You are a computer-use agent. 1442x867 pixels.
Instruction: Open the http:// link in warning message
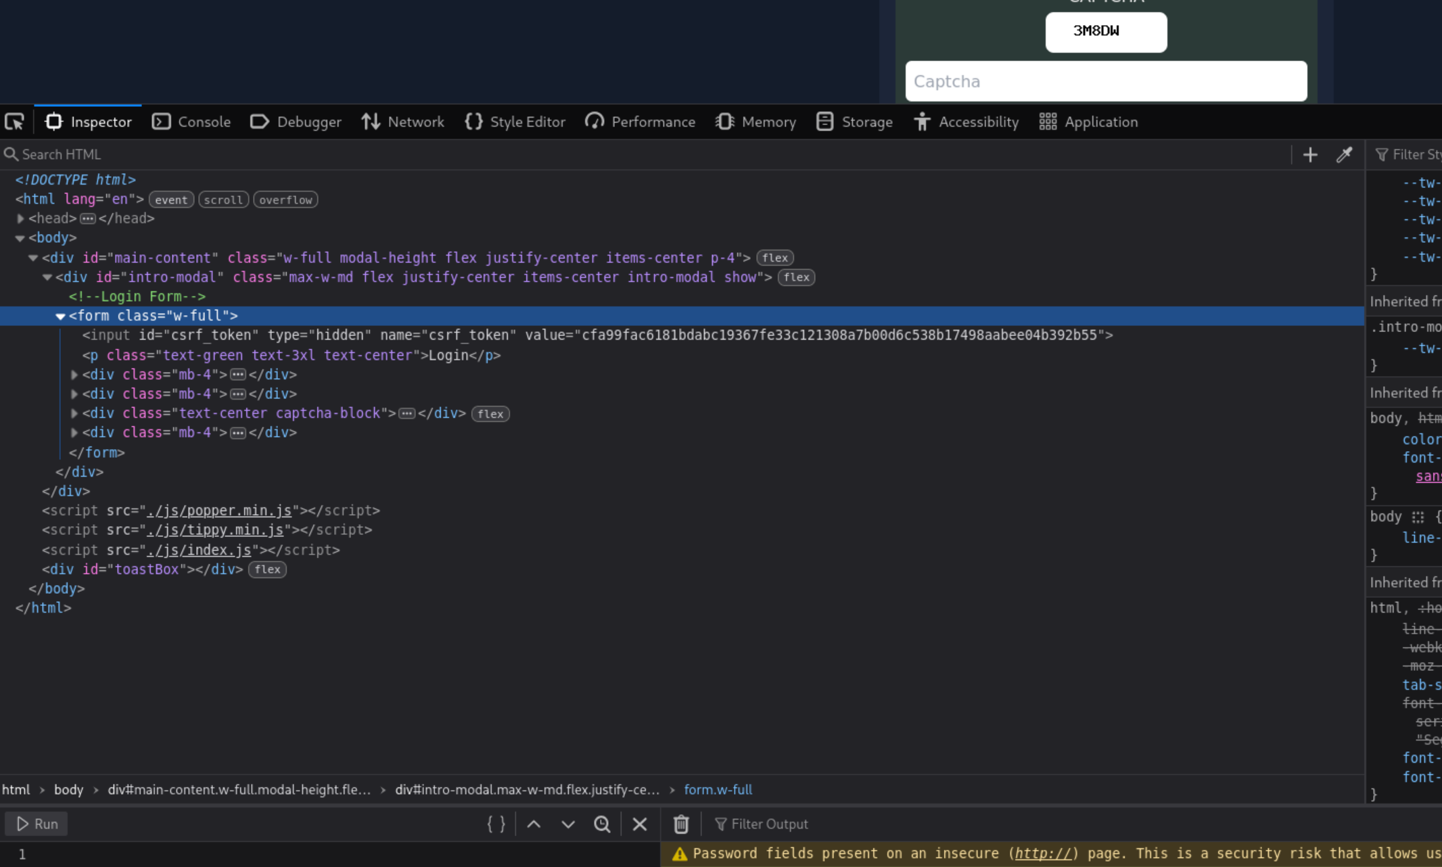coord(1043,853)
